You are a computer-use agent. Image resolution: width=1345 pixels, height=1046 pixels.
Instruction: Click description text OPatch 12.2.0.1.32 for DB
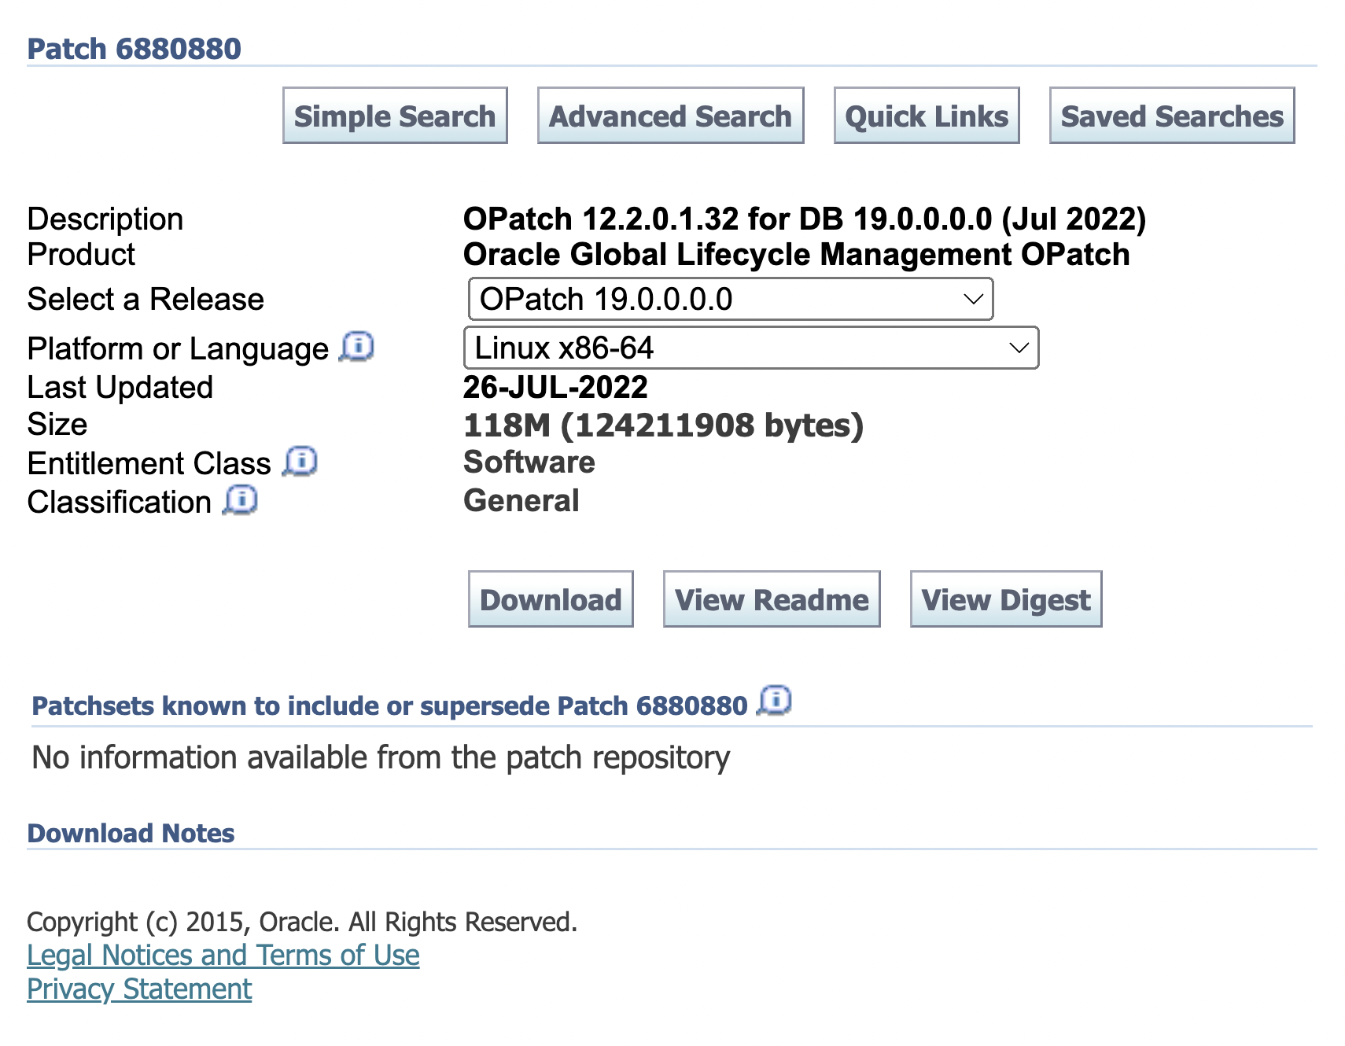pos(805,219)
